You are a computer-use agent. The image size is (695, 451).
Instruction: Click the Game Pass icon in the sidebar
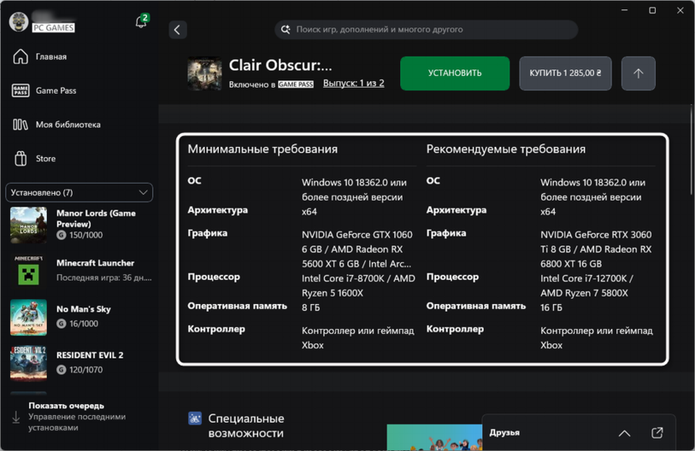coord(21,91)
